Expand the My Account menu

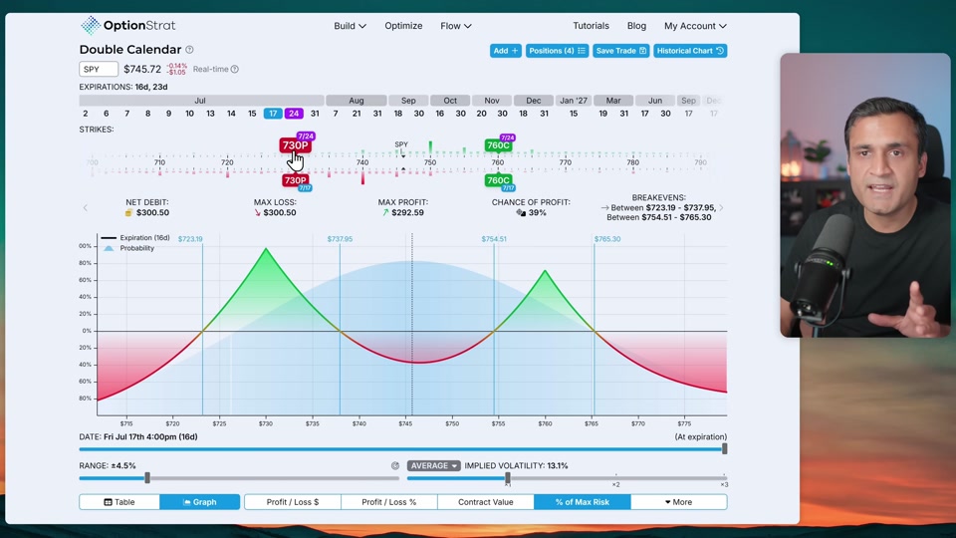[x=695, y=26]
